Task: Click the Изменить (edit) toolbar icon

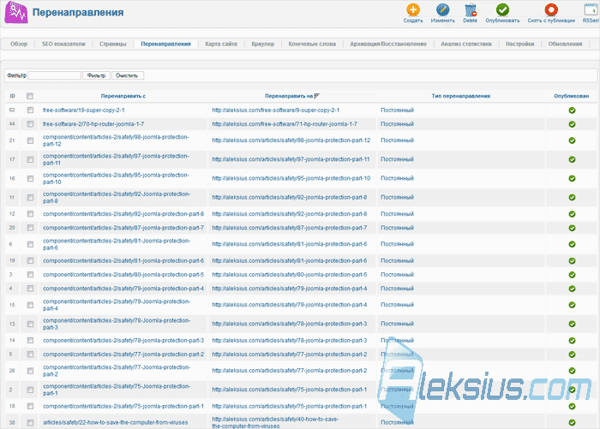Action: pyautogui.click(x=443, y=10)
